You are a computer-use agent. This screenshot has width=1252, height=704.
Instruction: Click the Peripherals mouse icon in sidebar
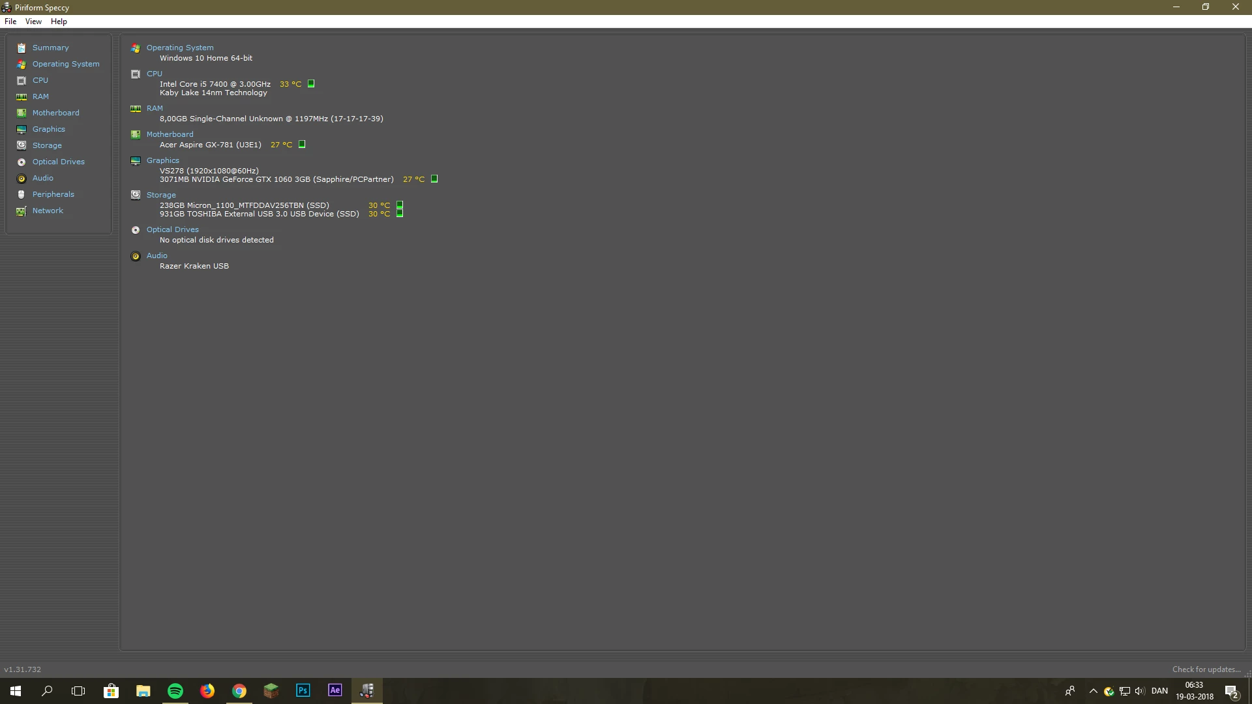22,194
